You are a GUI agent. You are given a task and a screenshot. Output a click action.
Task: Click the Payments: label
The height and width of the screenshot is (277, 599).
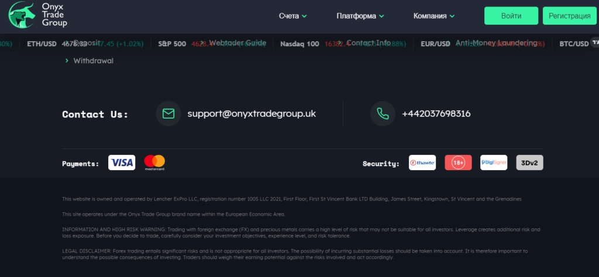81,164
